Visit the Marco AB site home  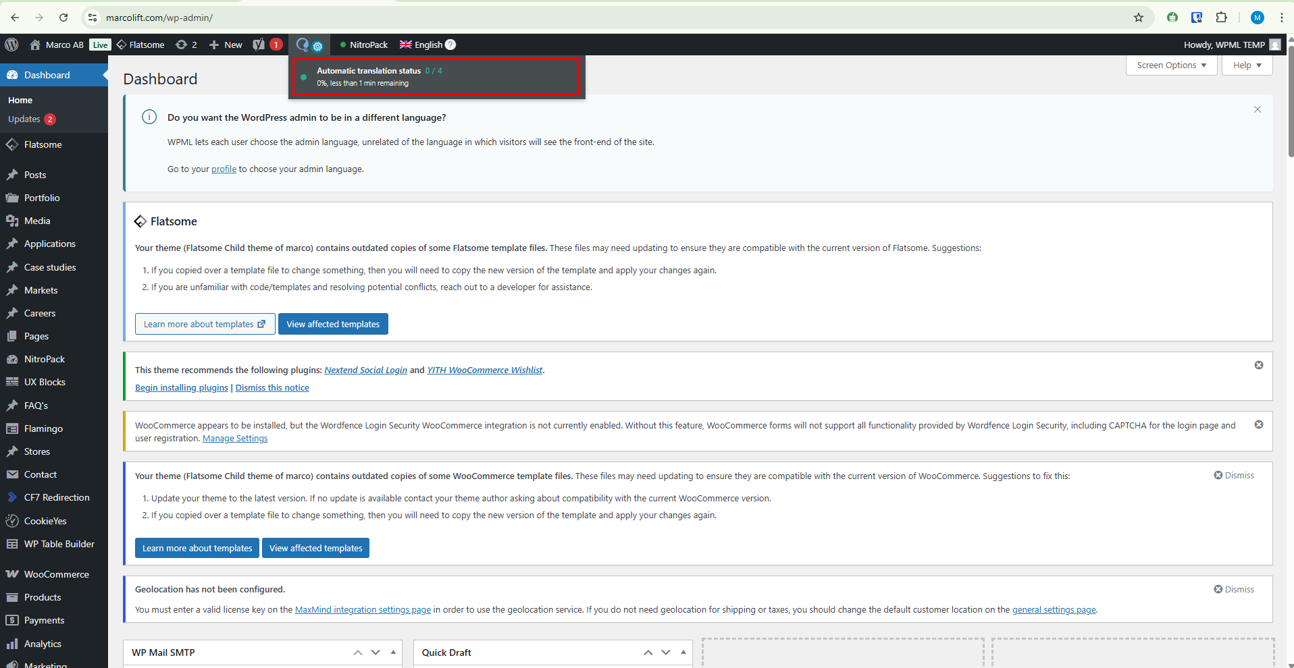pyautogui.click(x=57, y=45)
